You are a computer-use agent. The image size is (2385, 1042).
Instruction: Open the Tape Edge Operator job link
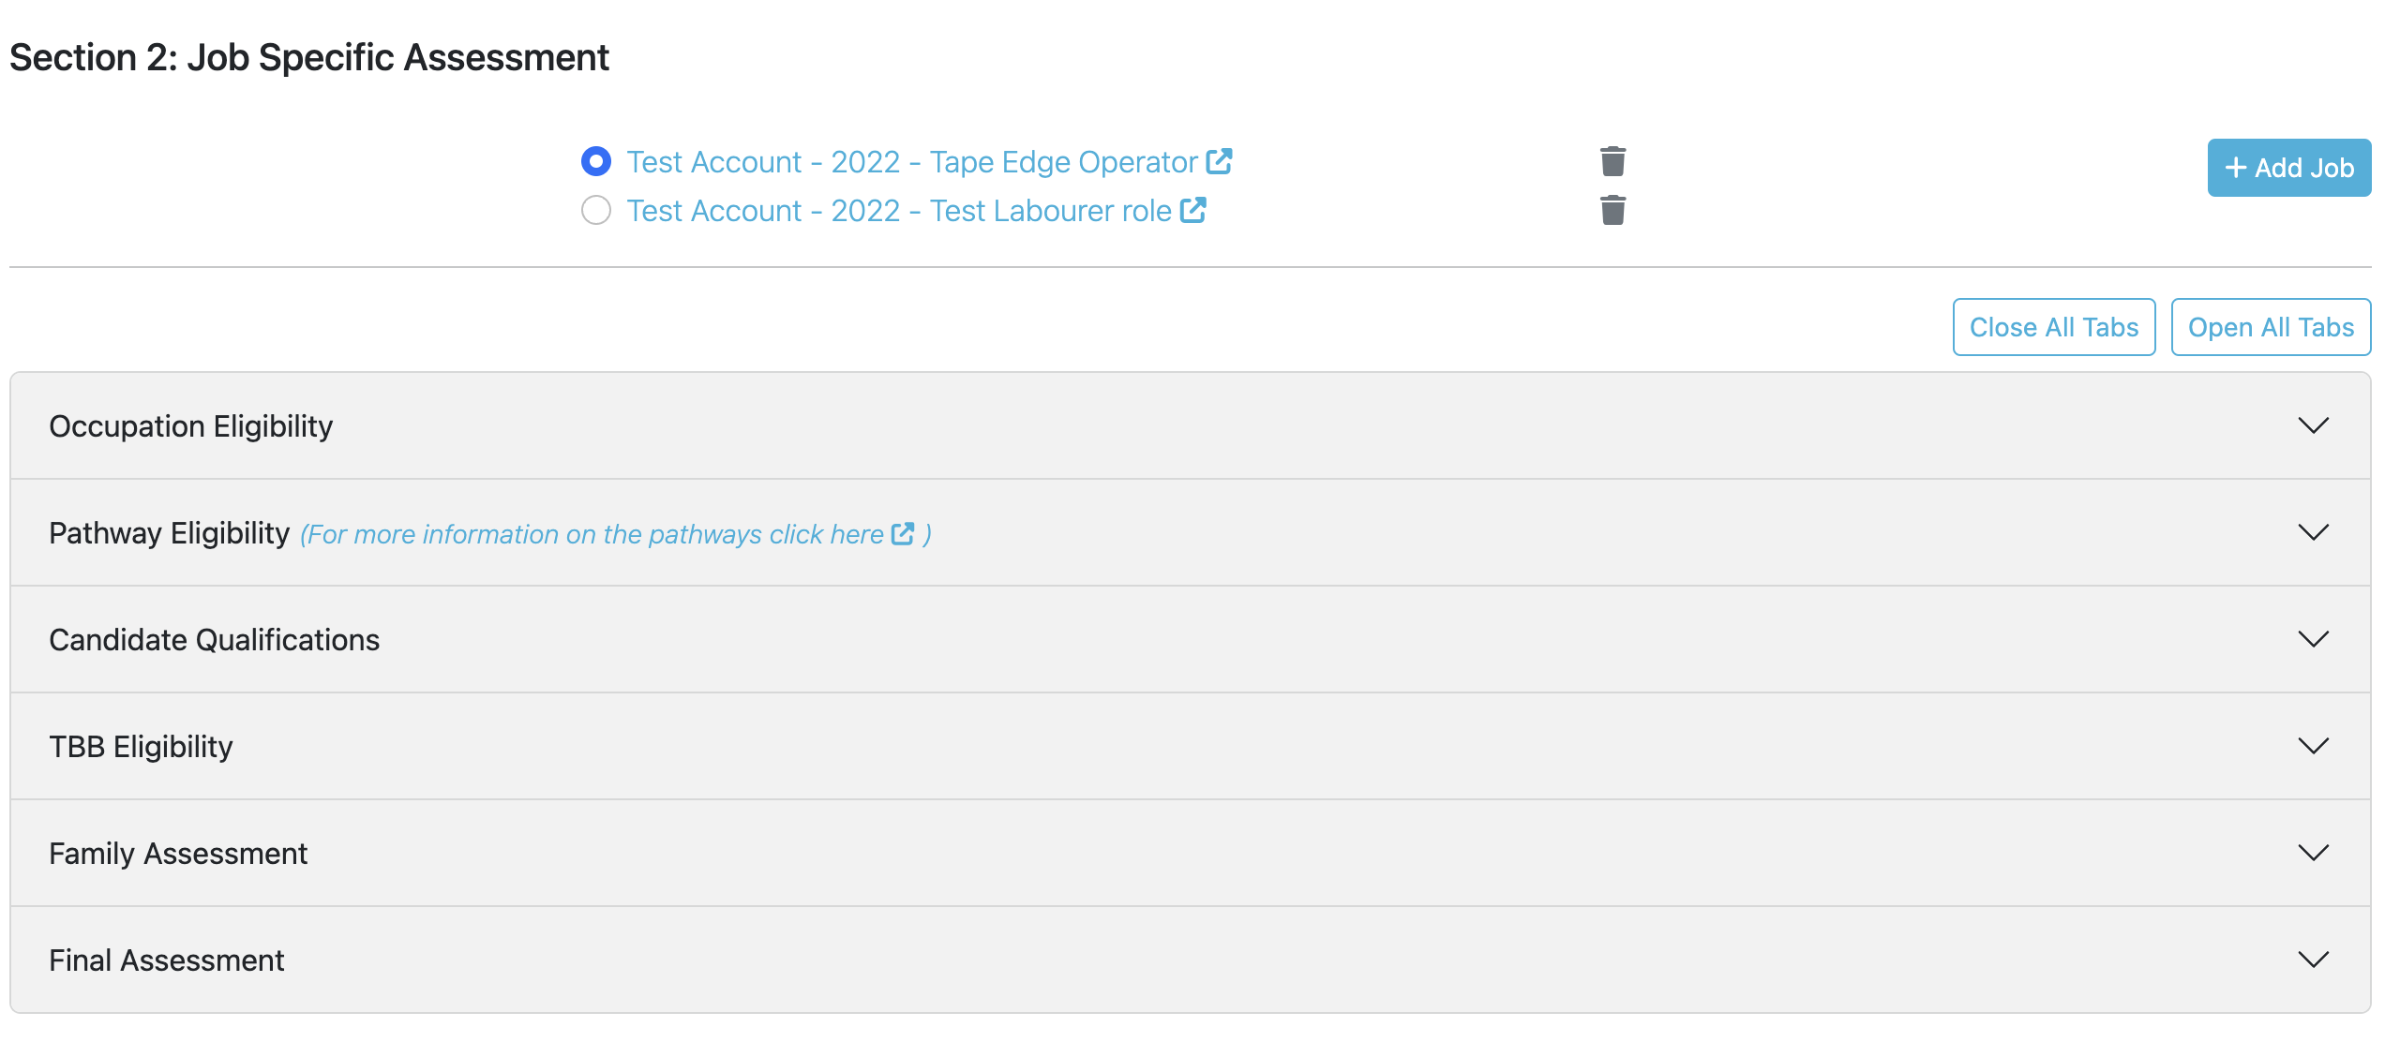click(x=906, y=161)
